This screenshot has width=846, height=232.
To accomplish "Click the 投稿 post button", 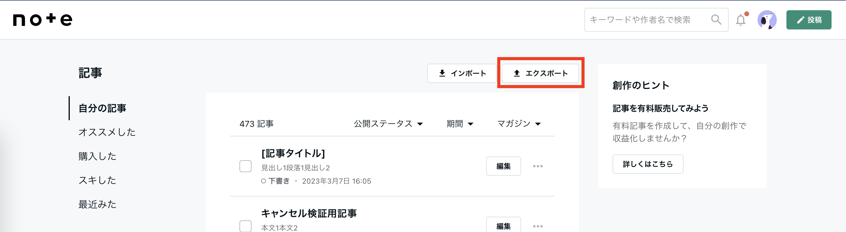I will [x=809, y=20].
